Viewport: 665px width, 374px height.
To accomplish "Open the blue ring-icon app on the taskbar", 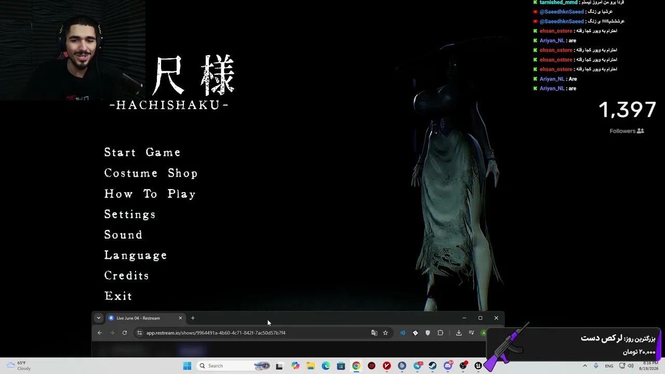I will [402, 366].
